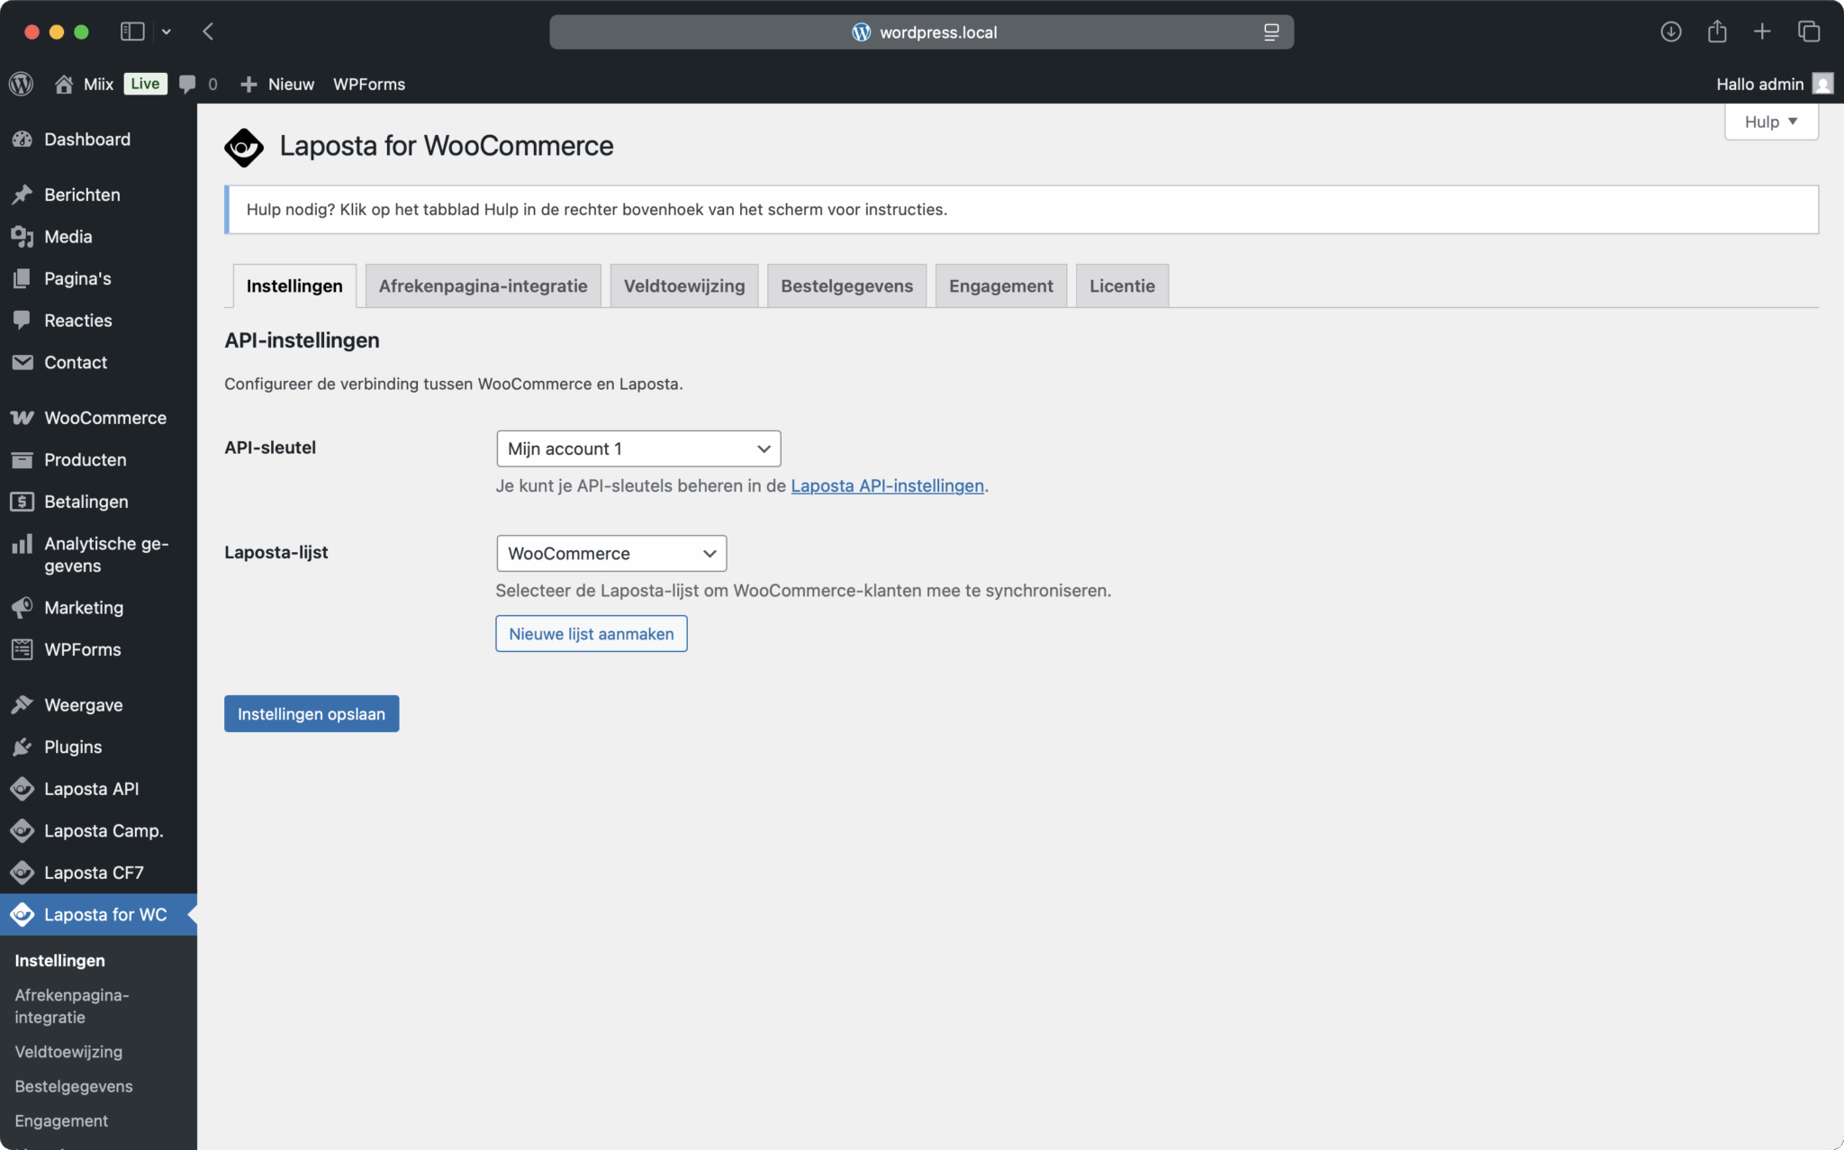Click the Plugins plug icon

(x=23, y=747)
